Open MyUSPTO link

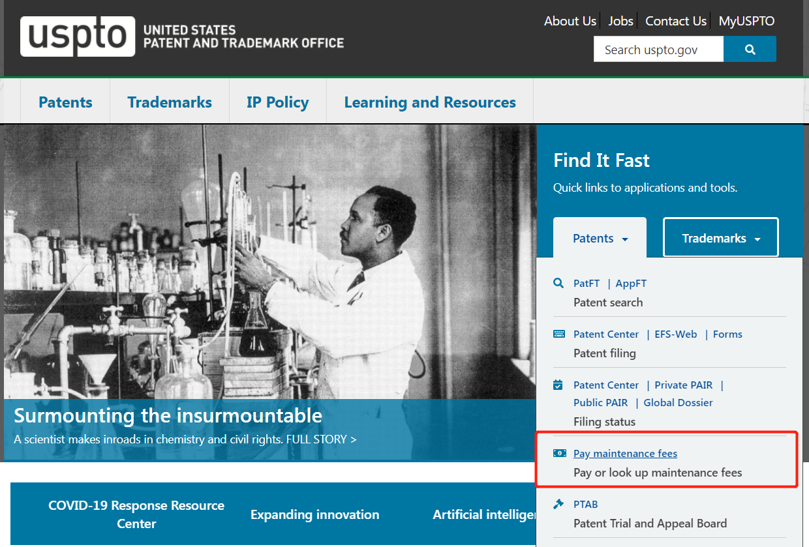coord(746,21)
